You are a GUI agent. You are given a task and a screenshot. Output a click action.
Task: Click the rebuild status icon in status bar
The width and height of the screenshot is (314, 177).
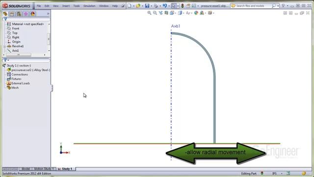[x=262, y=173]
